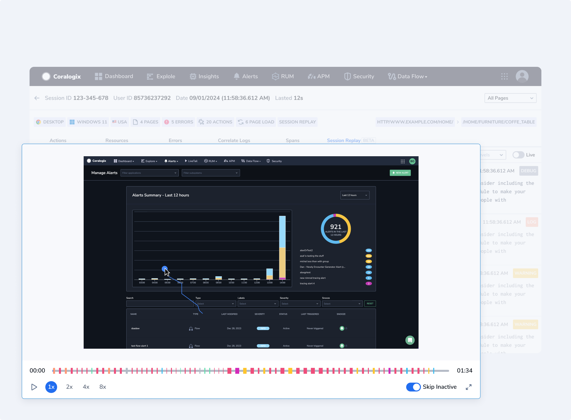Switch to the Errors tab
The image size is (571, 420).
[x=175, y=140]
